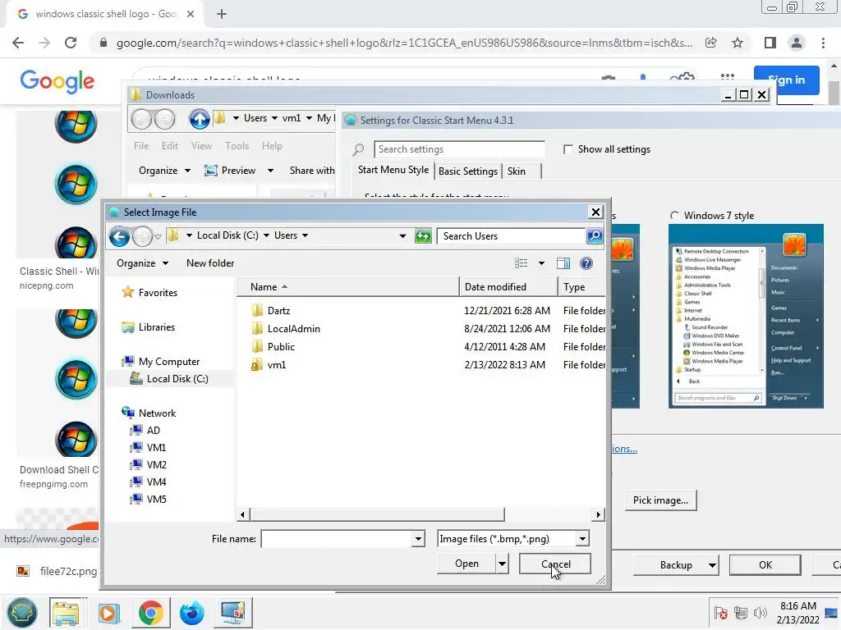Click Pick image... button
The image size is (841, 630).
coord(660,500)
